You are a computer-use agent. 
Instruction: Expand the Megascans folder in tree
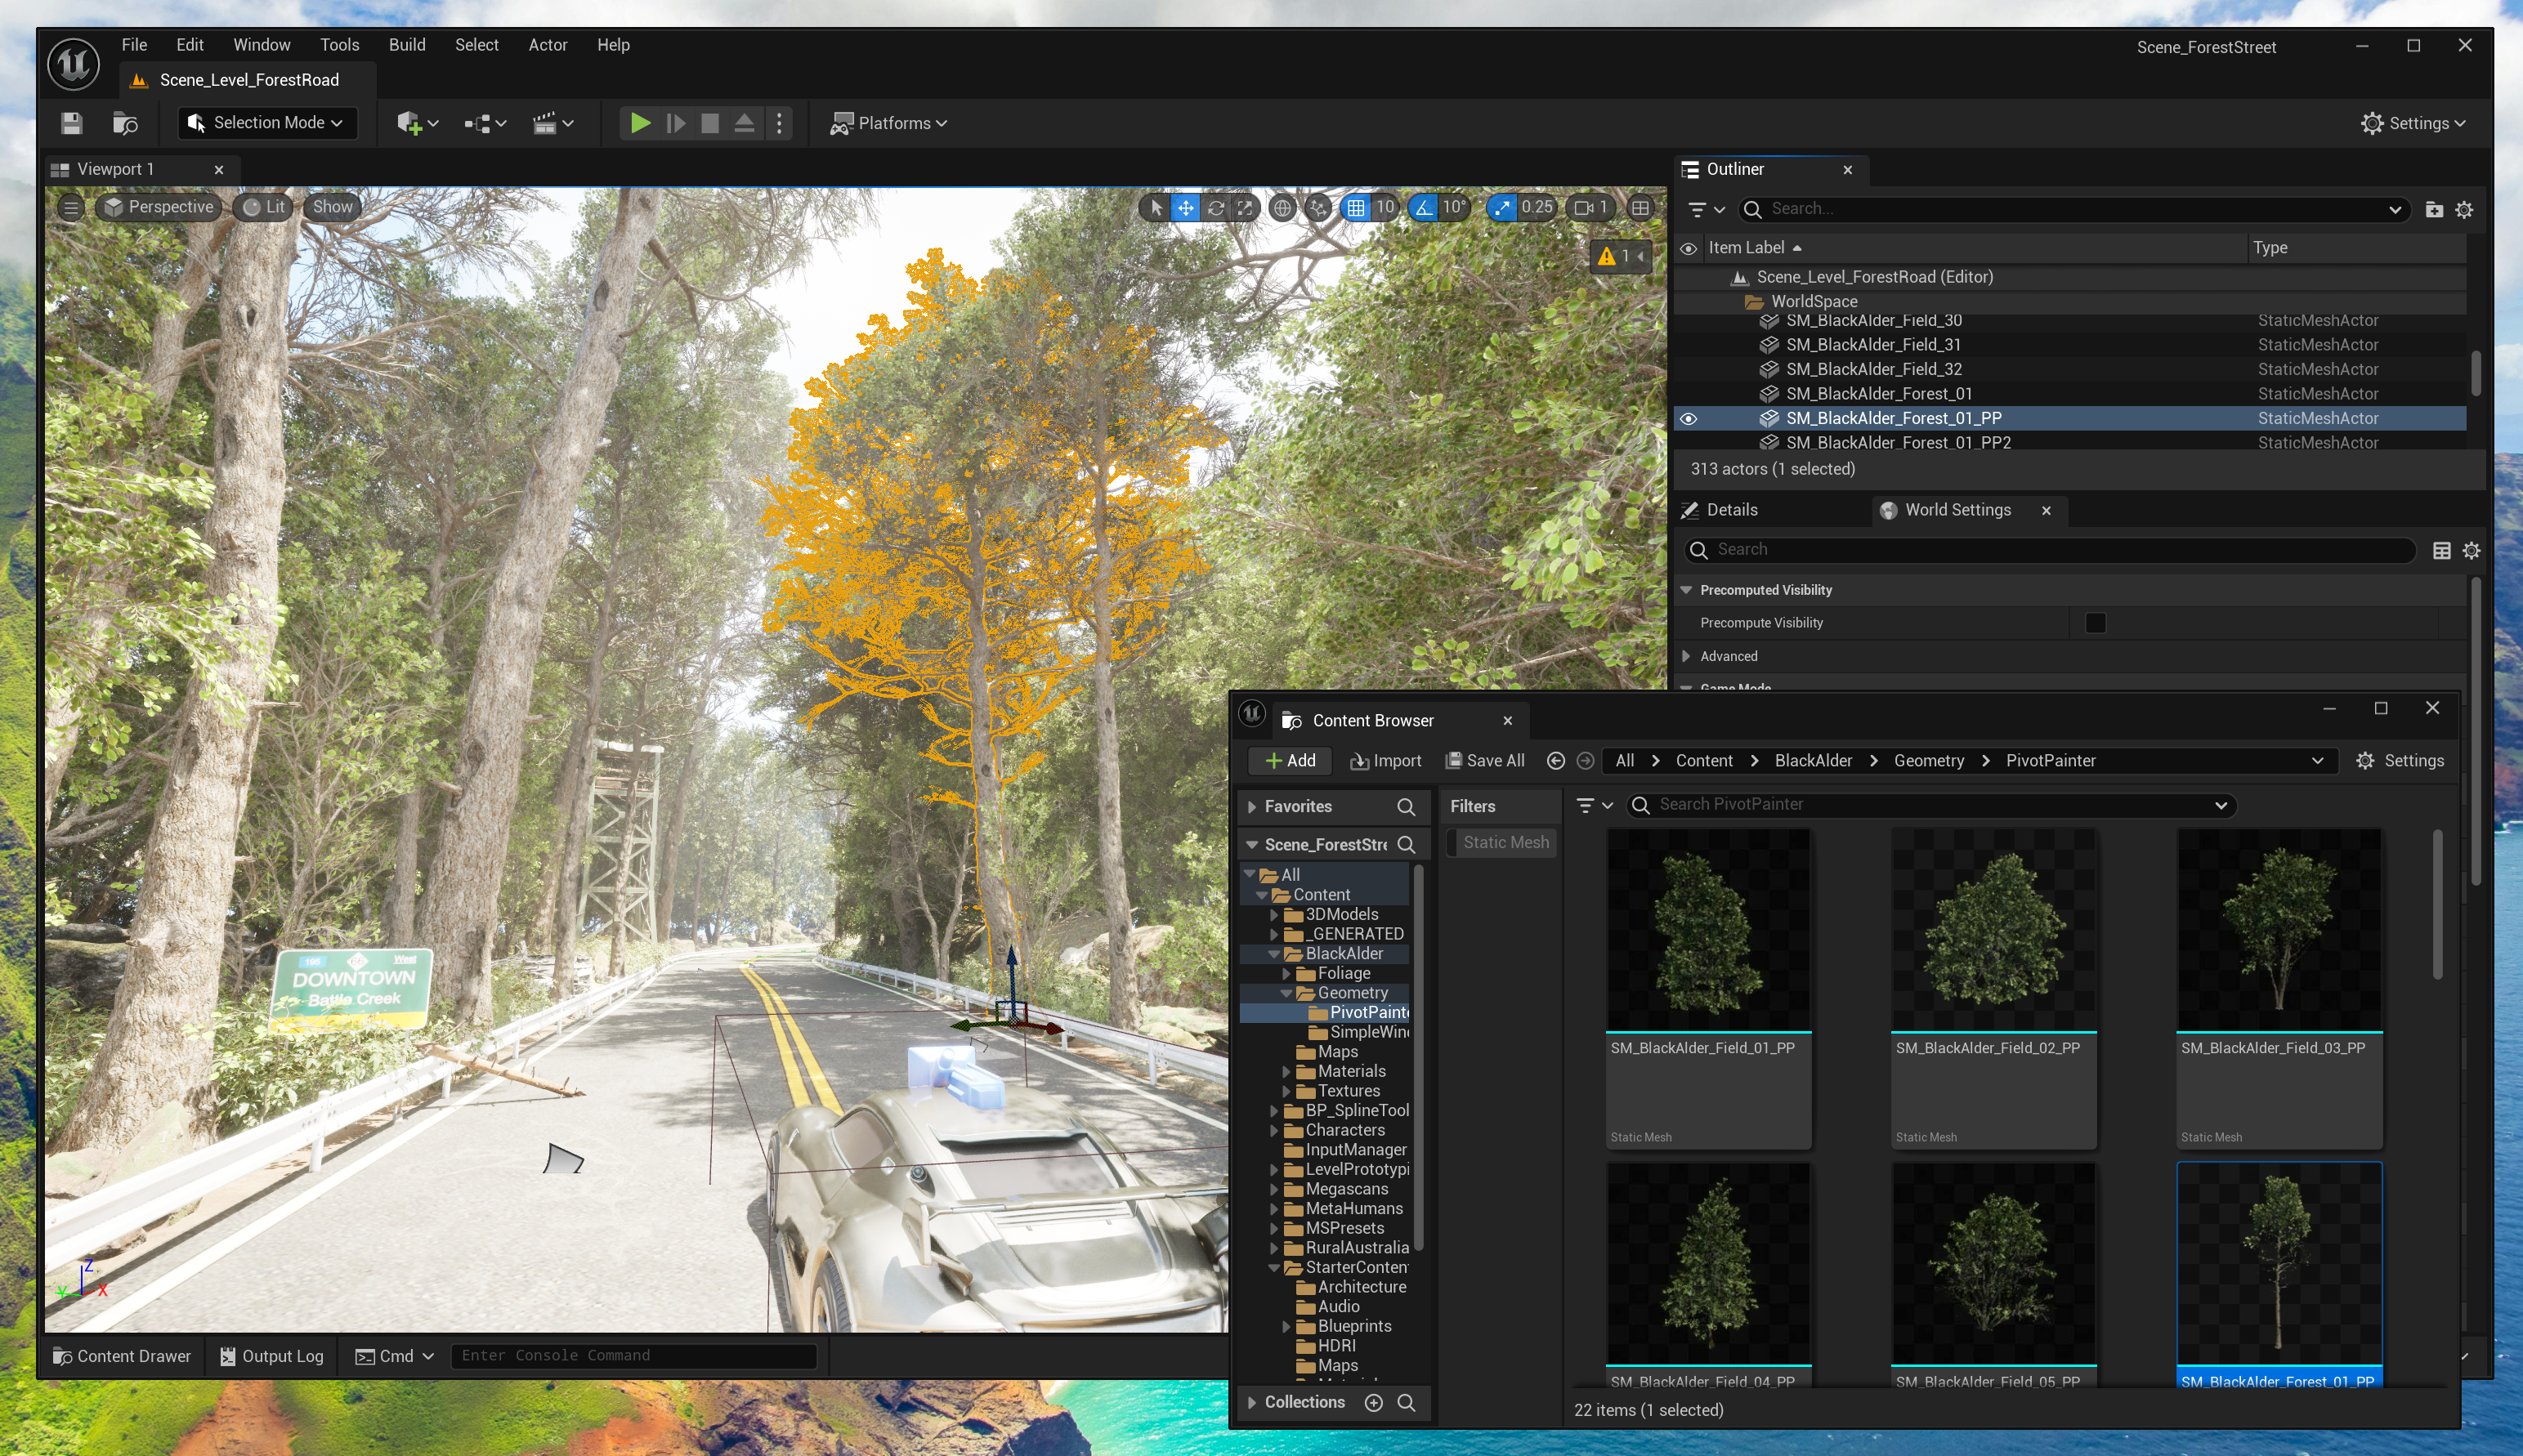(x=1274, y=1189)
